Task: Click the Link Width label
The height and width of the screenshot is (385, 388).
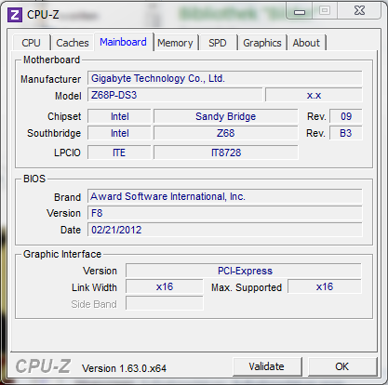Action: click(94, 287)
